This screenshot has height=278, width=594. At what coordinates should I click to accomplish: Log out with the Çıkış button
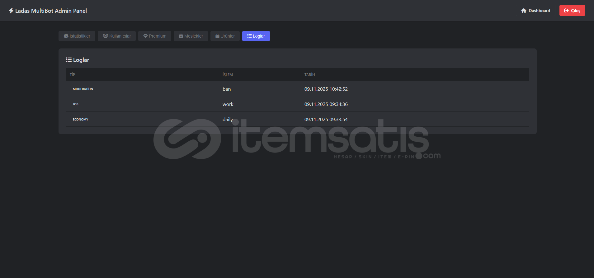[x=572, y=11]
